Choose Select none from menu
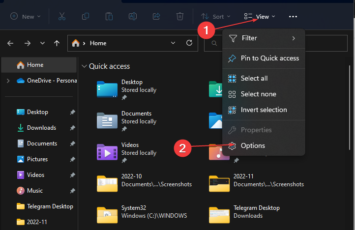355x230 pixels. [x=264, y=94]
